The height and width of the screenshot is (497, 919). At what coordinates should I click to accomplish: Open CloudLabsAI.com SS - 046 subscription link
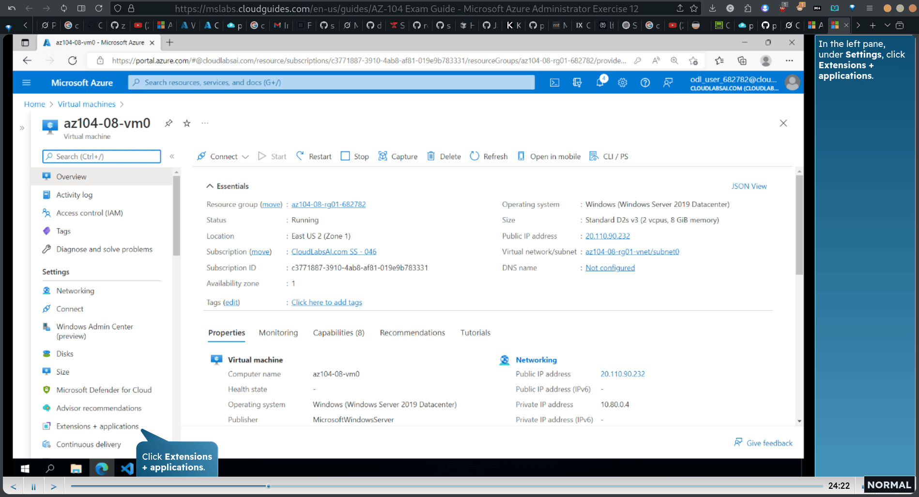tap(334, 252)
